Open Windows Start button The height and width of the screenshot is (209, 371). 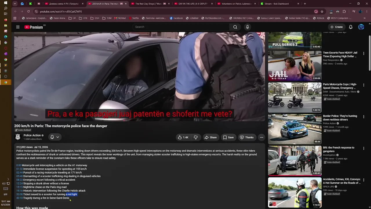point(6,3)
